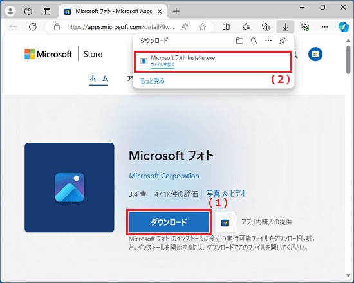The height and width of the screenshot is (283, 354).
Task: Open more options in Downloads panel
Action: pos(268,41)
